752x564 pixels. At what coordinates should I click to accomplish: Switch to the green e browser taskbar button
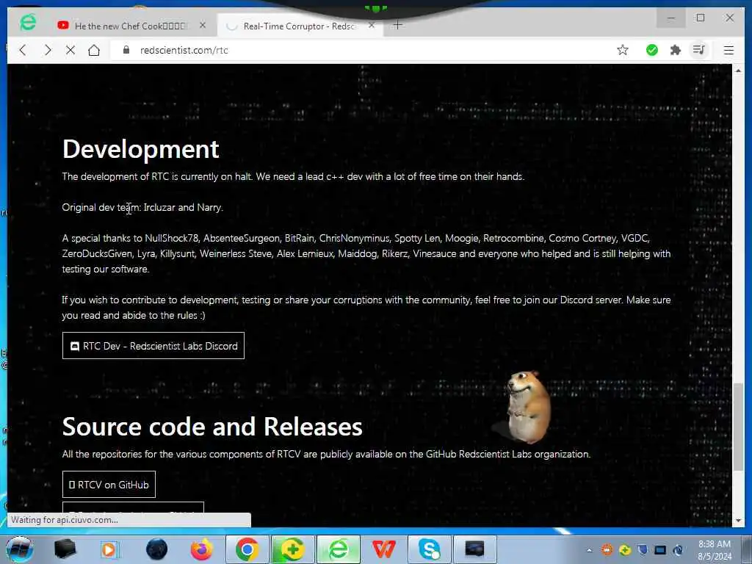[x=338, y=549]
